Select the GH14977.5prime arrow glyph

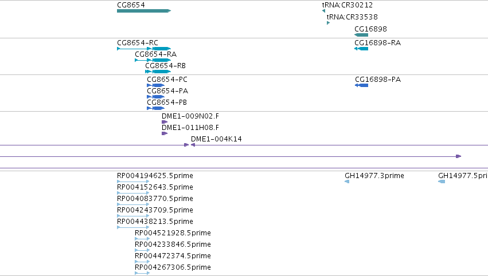coord(442,182)
